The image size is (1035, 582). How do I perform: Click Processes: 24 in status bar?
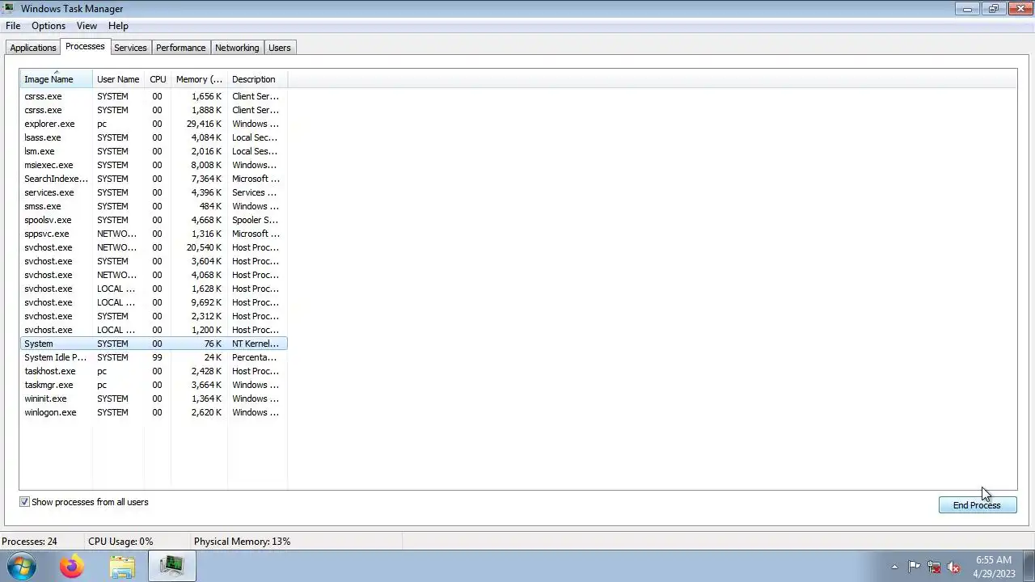click(30, 542)
